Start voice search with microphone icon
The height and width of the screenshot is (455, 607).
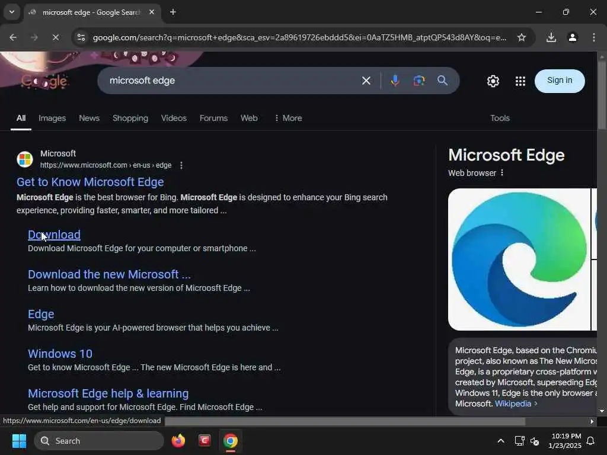395,81
